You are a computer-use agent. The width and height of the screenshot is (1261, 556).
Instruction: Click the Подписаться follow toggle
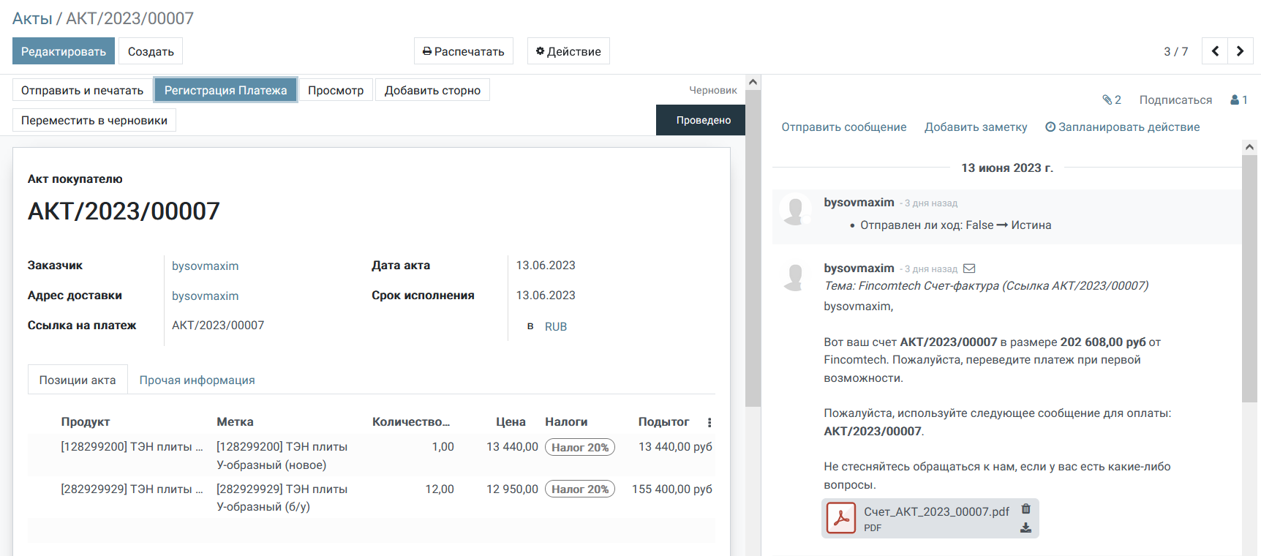[1175, 100]
